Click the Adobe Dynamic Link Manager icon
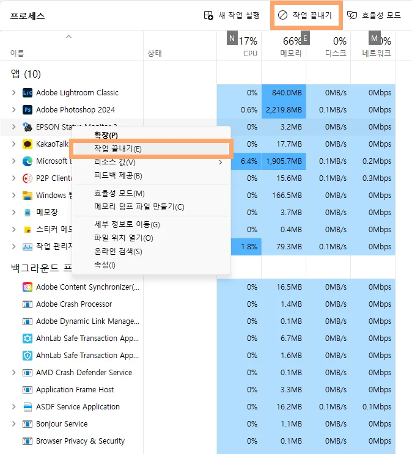The image size is (412, 454). click(x=28, y=321)
